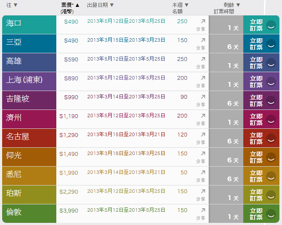Click the $490 price for 三亞

pos(71,40)
